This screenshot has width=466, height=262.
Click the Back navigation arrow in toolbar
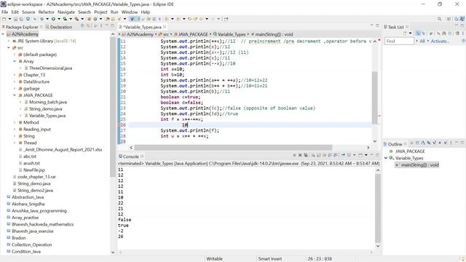point(201,19)
